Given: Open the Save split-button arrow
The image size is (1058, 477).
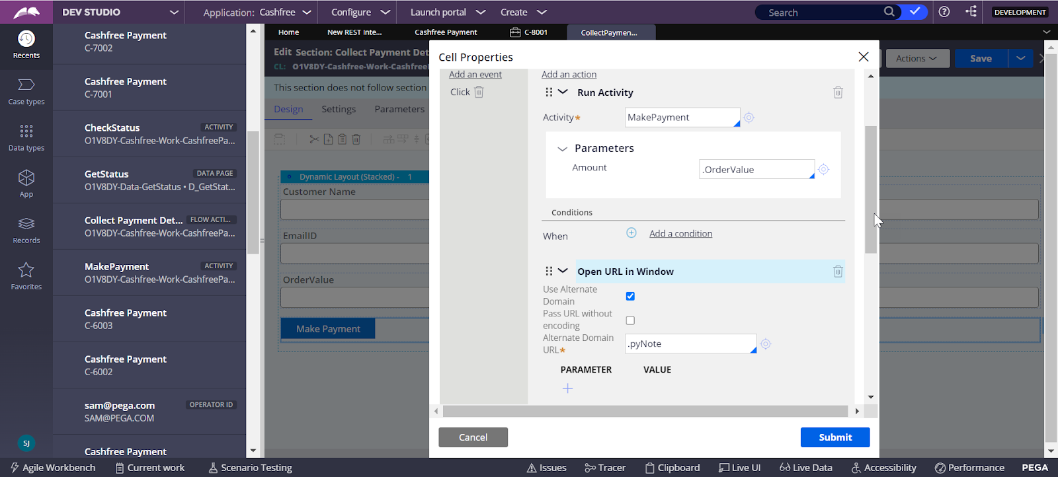Looking at the screenshot, I should coord(1021,58).
